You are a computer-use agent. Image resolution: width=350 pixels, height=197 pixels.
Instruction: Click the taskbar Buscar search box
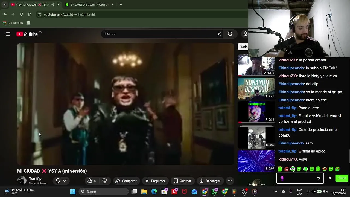coord(103,192)
